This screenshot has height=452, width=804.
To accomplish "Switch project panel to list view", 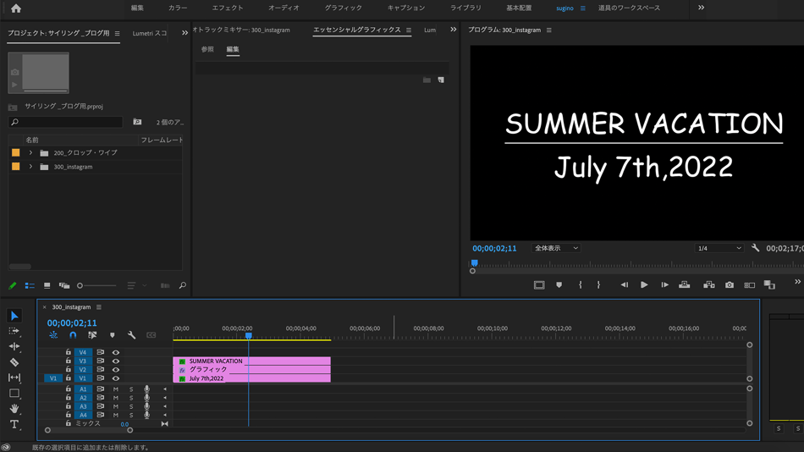I will point(30,286).
